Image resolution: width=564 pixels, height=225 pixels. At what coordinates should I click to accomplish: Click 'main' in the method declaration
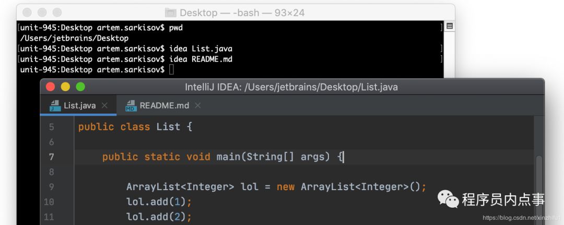(228, 157)
